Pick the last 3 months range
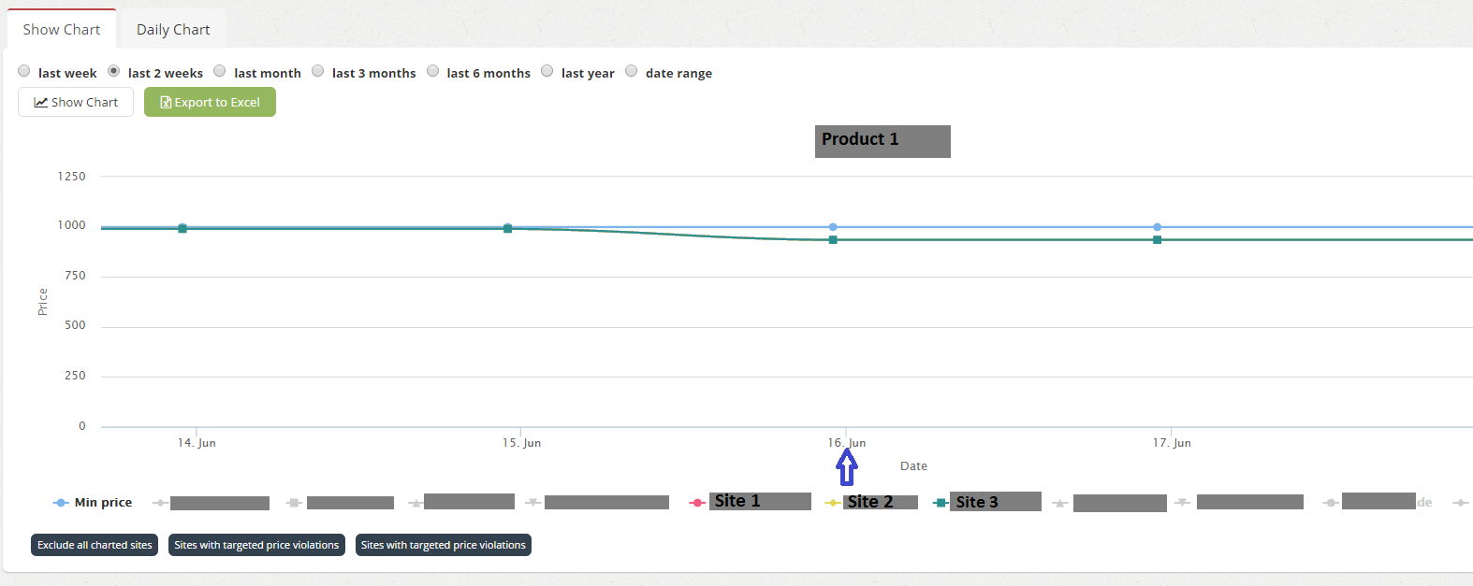Viewport: 1473px width, 586px height. (318, 71)
